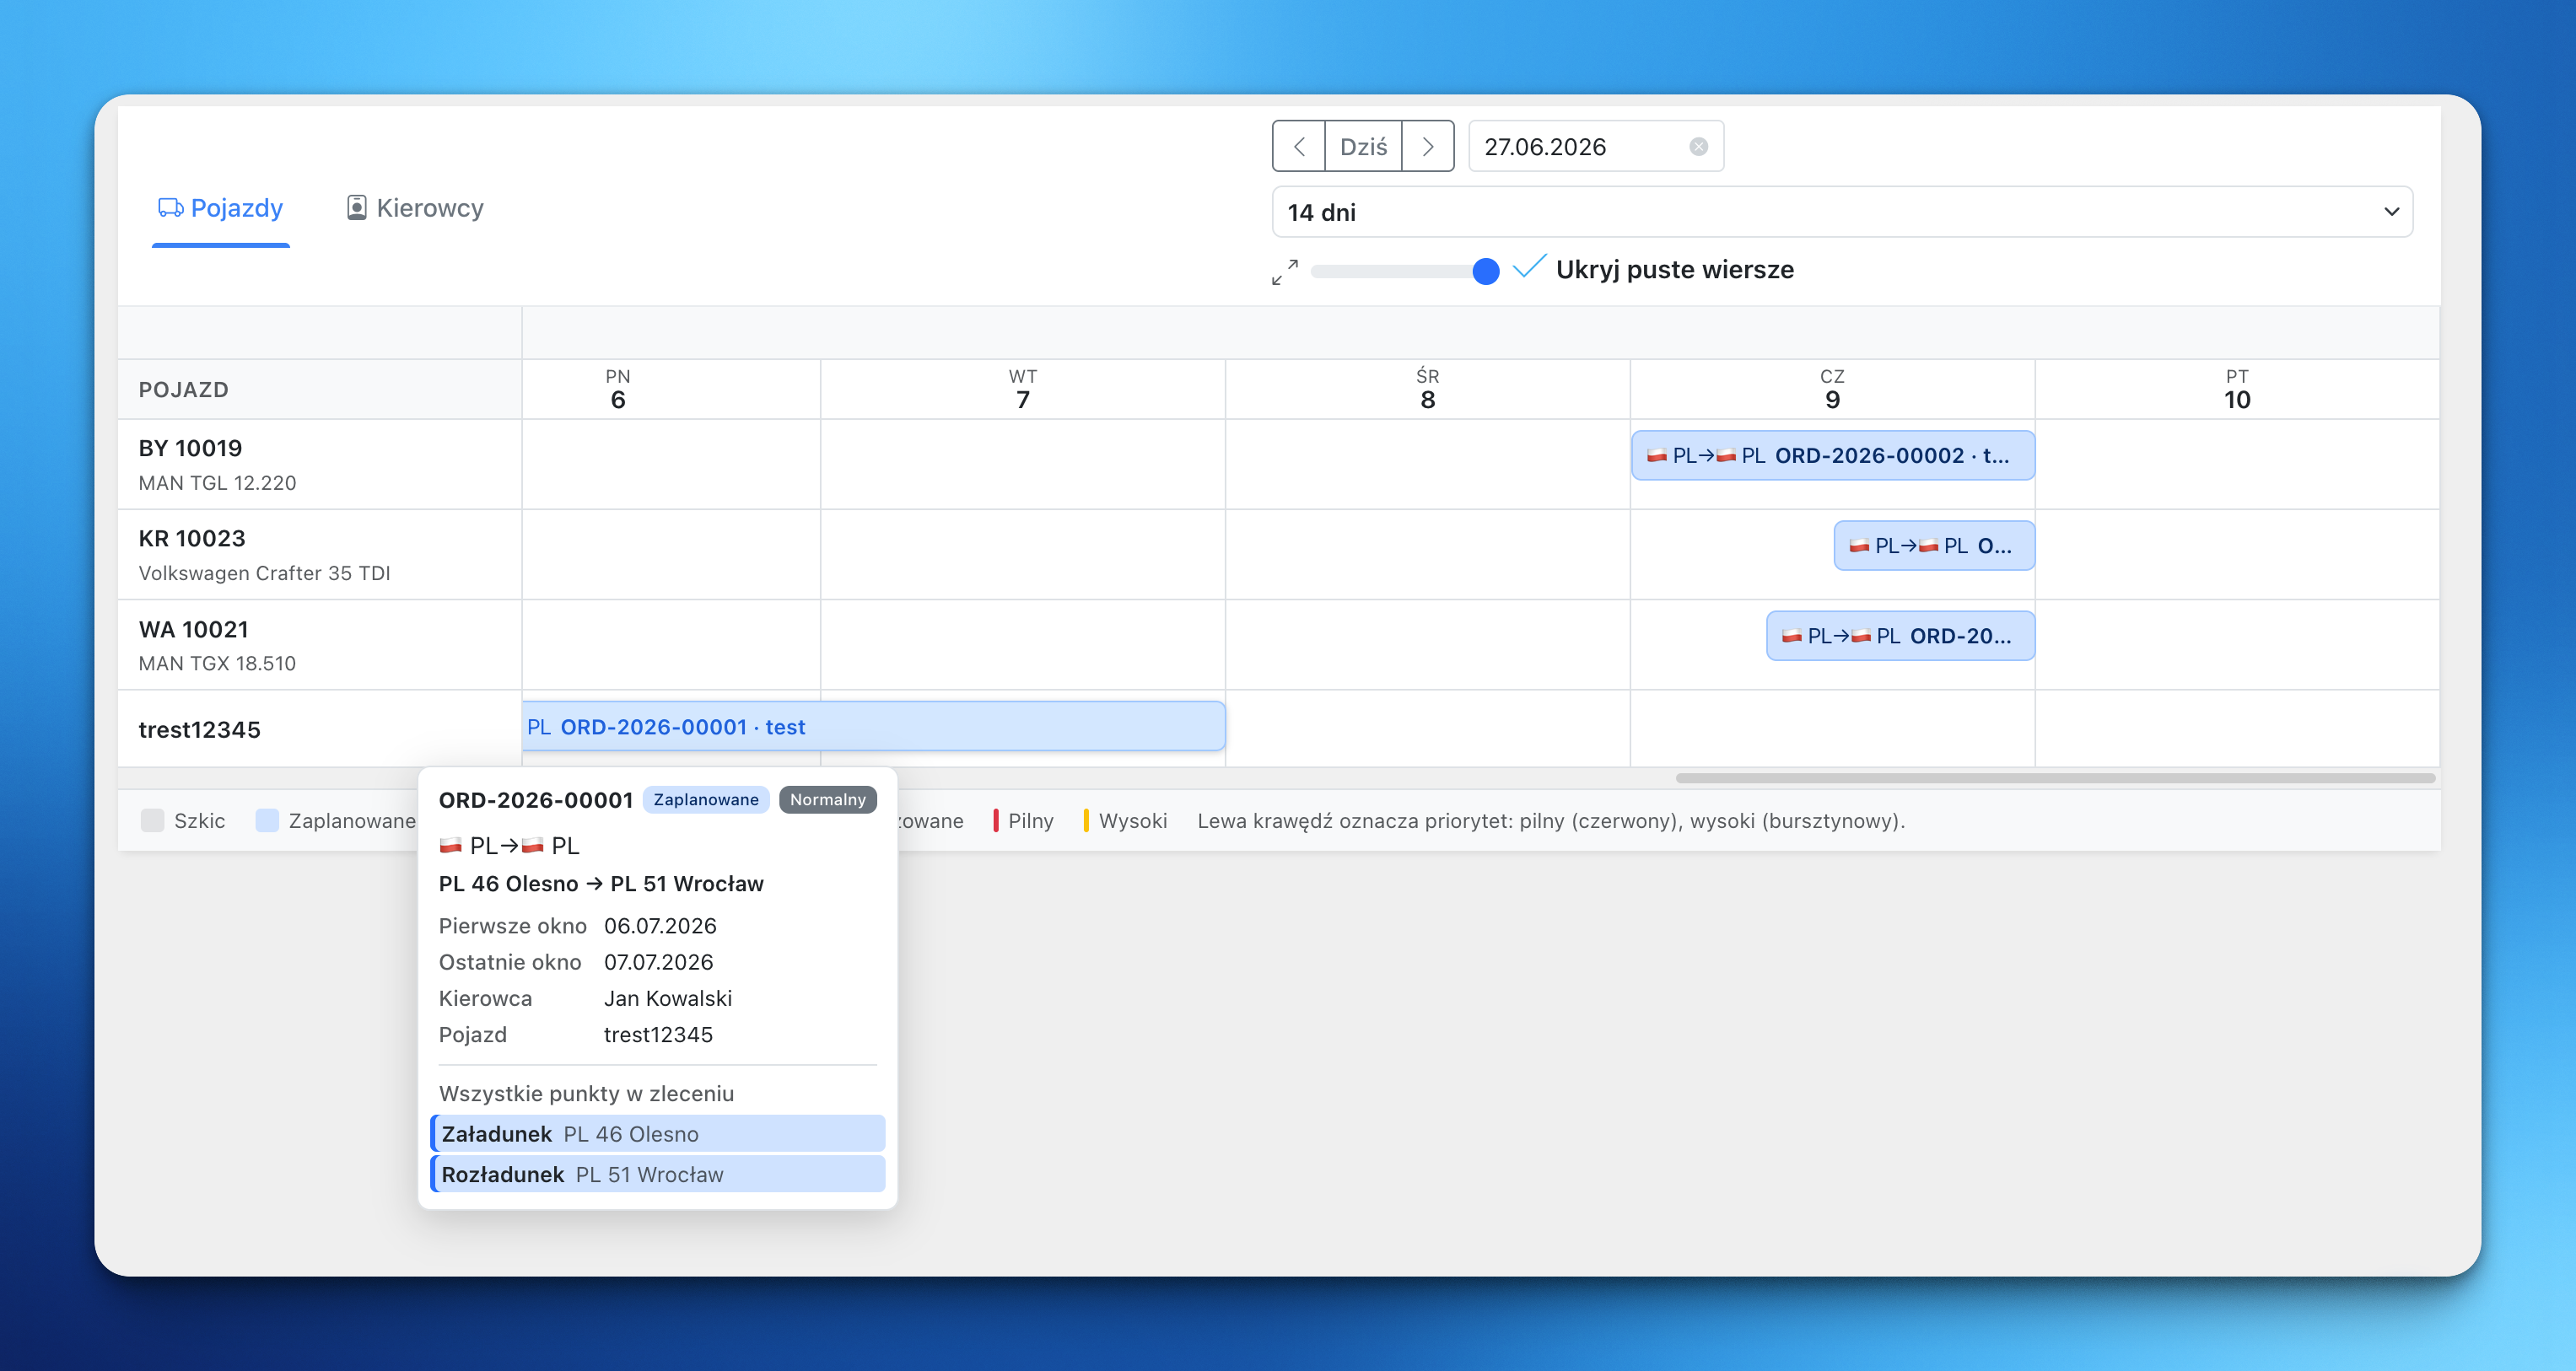The height and width of the screenshot is (1371, 2576).
Task: Click the expand fullscreen arrows icon
Action: tap(1285, 272)
